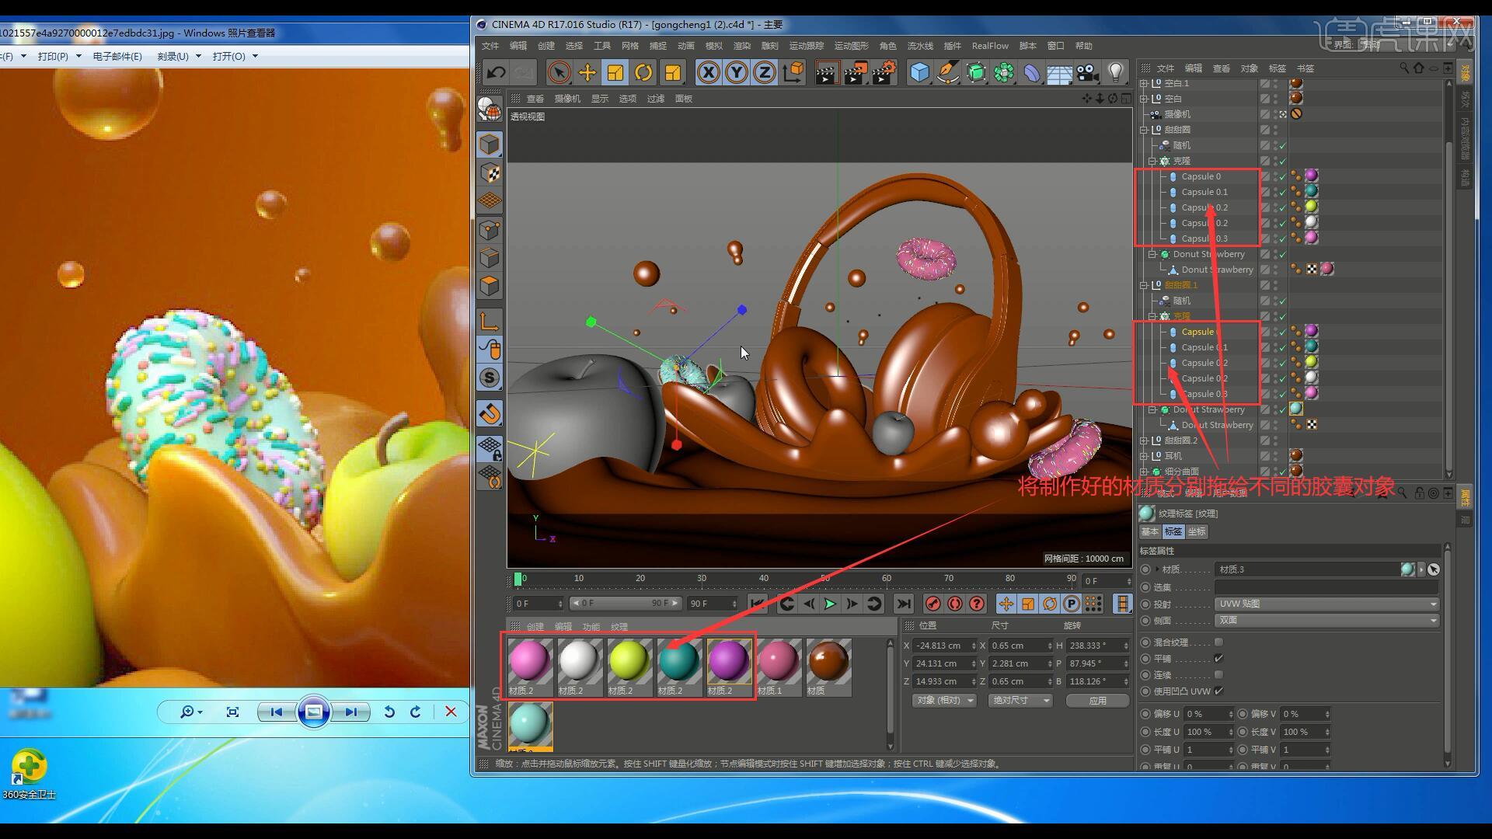Collapse the 甜甜圈.1 group
This screenshot has height=839, width=1492.
click(x=1144, y=285)
